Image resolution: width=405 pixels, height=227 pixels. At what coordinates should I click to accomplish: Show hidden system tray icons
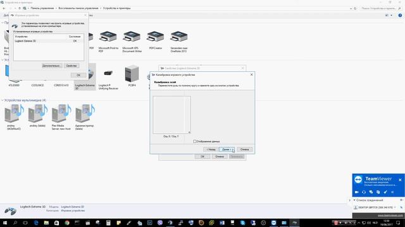click(359, 223)
